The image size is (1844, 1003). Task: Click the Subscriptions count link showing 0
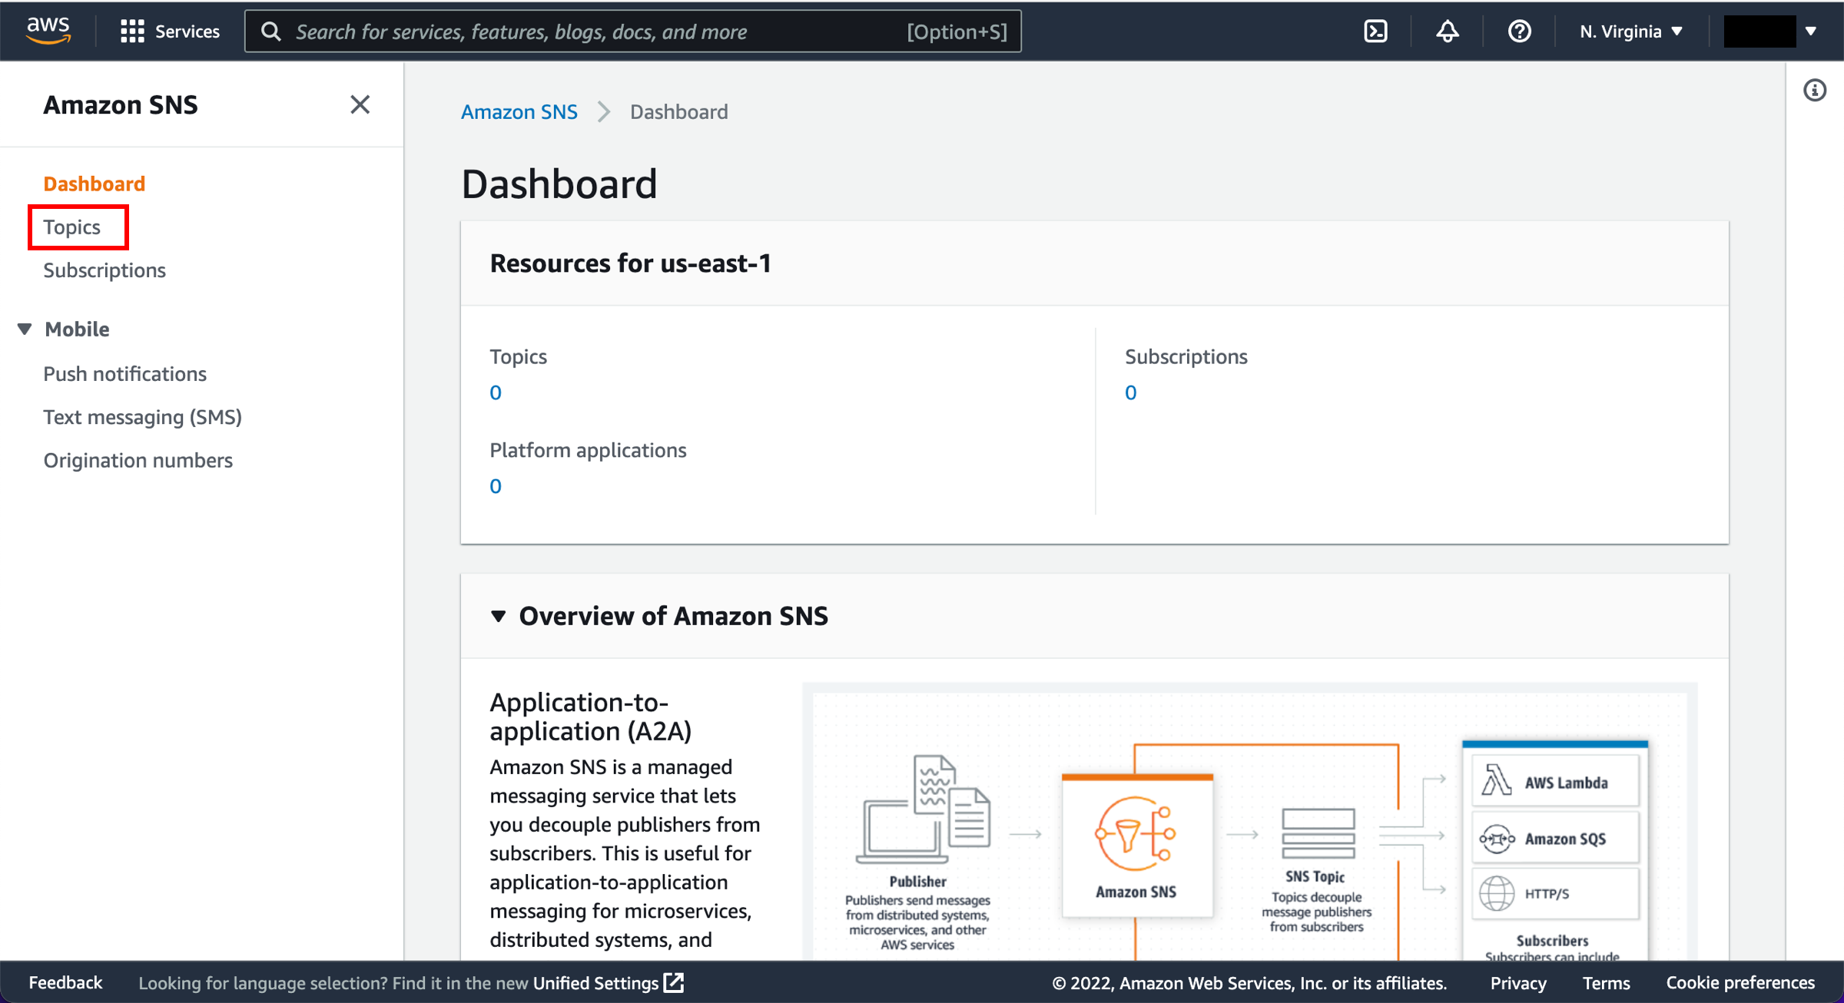(x=1130, y=392)
